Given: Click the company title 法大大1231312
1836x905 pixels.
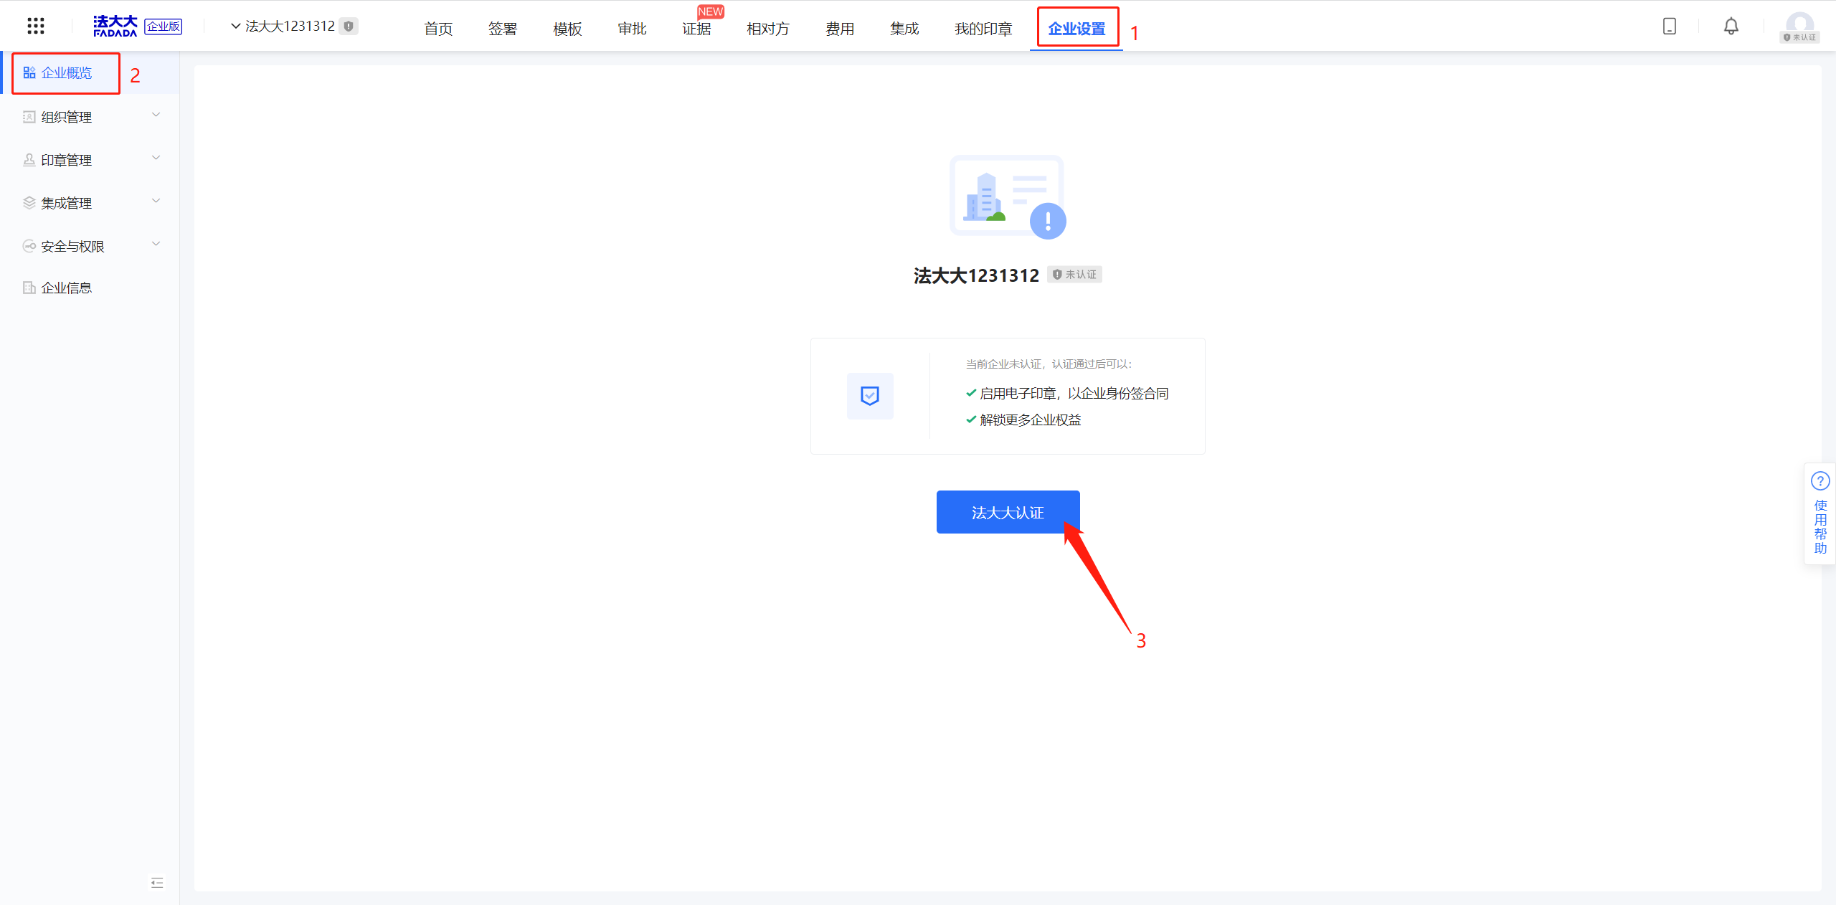Looking at the screenshot, I should pos(976,275).
